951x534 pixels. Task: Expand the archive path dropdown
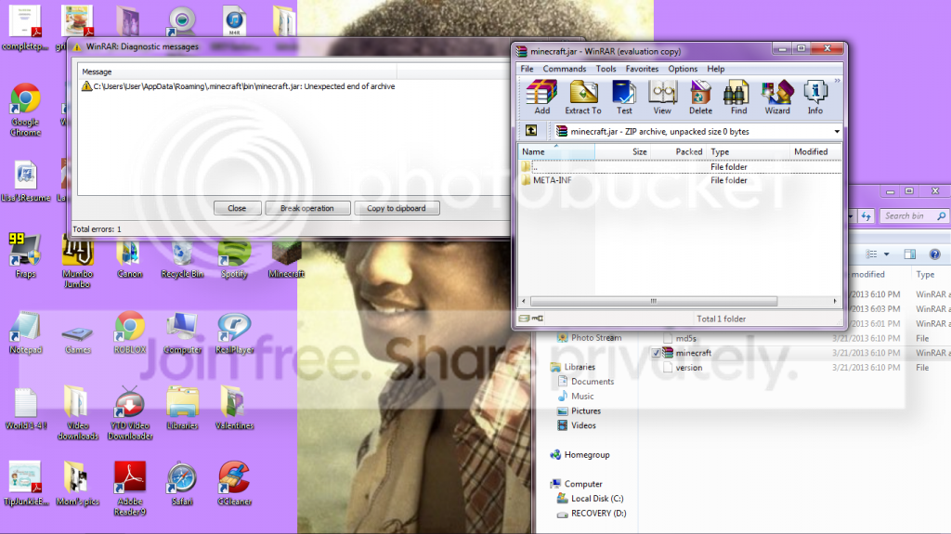(836, 132)
